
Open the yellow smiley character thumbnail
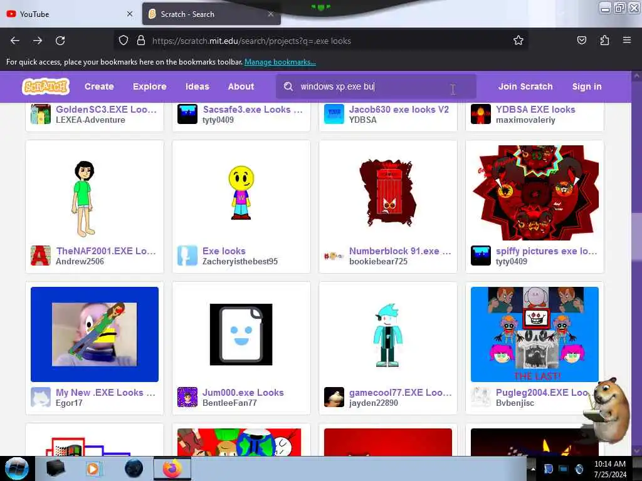click(241, 193)
